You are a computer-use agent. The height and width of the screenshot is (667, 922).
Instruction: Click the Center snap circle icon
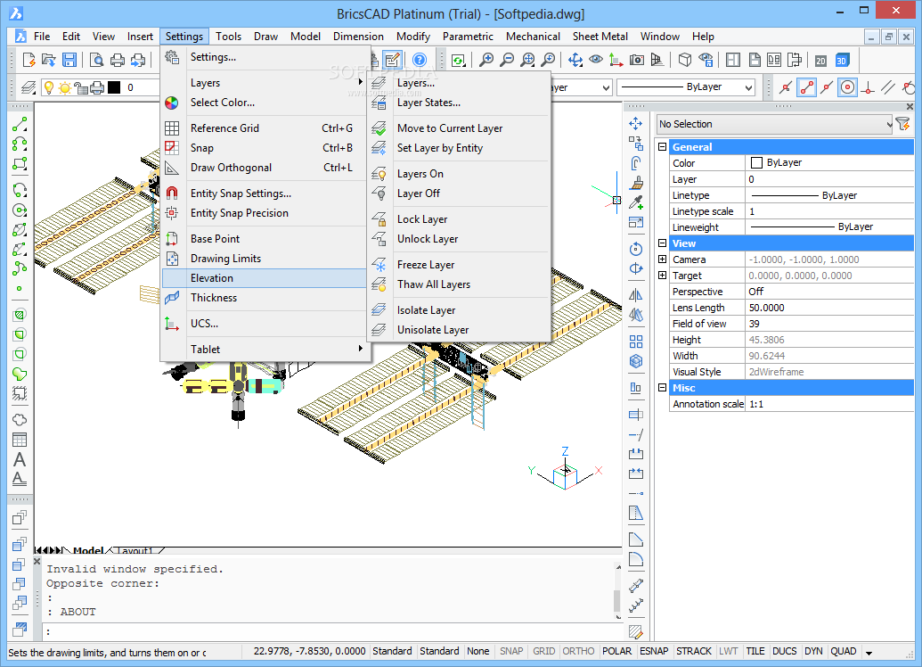click(x=847, y=87)
